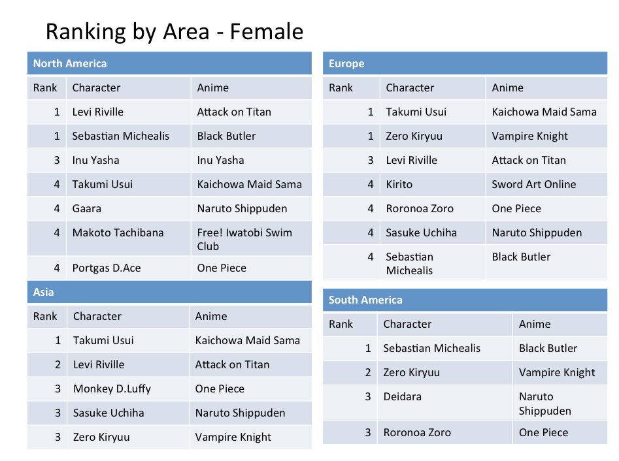This screenshot has height=461, width=619.
Task: Select the 'Makoto Tachibana' cell
Action: [x=118, y=232]
